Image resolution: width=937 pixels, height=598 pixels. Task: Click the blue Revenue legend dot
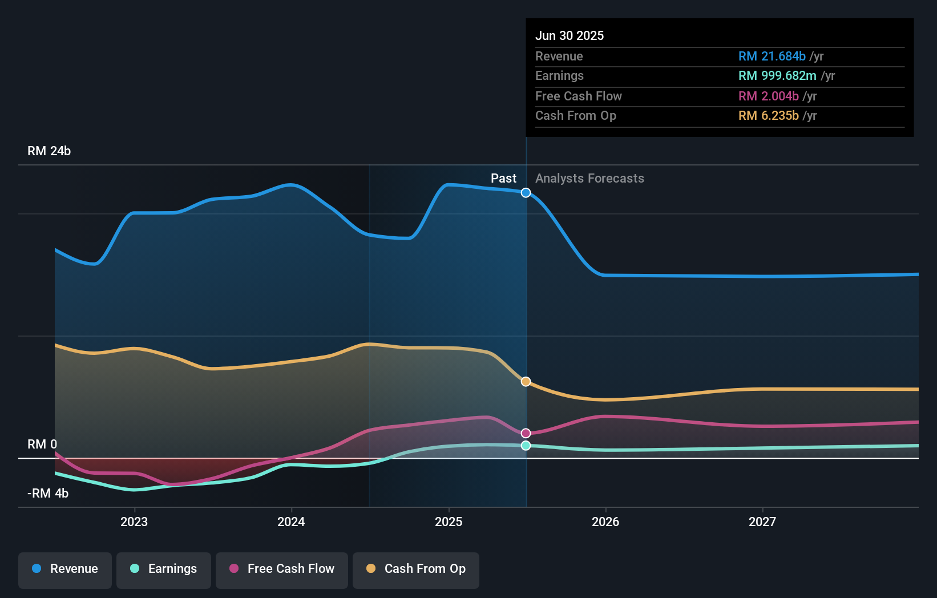(x=37, y=569)
